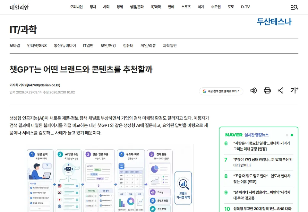Open ranking news item 7 about 부캉이
Viewport: 308px width, 212px height.
263,162
